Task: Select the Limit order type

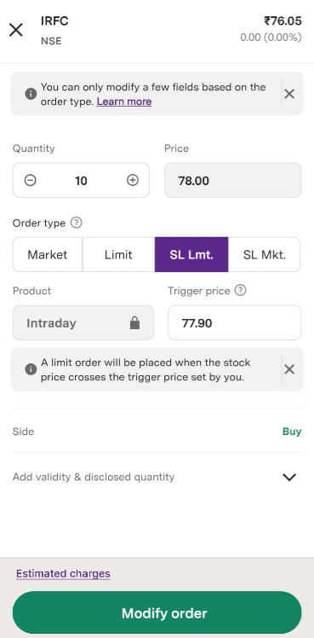Action: pyautogui.click(x=118, y=255)
